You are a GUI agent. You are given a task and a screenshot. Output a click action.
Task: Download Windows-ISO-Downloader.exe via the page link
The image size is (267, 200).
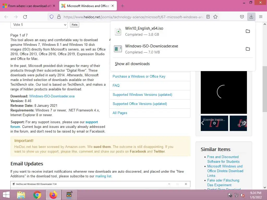pos(52,96)
